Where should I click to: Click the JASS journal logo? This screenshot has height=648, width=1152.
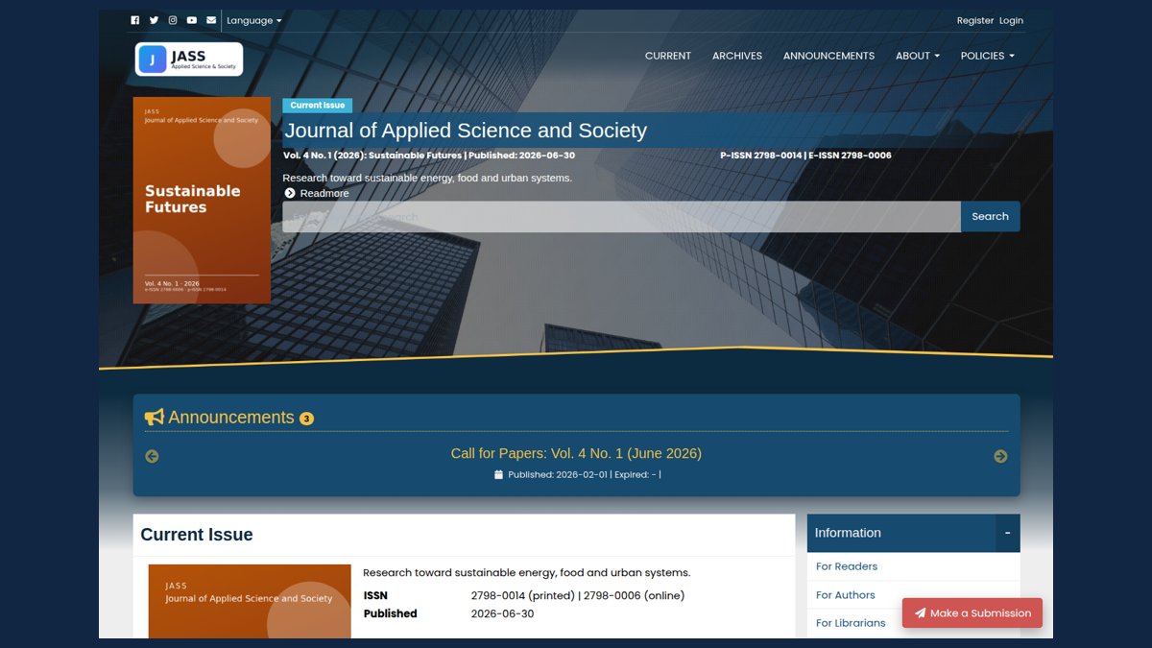(189, 60)
